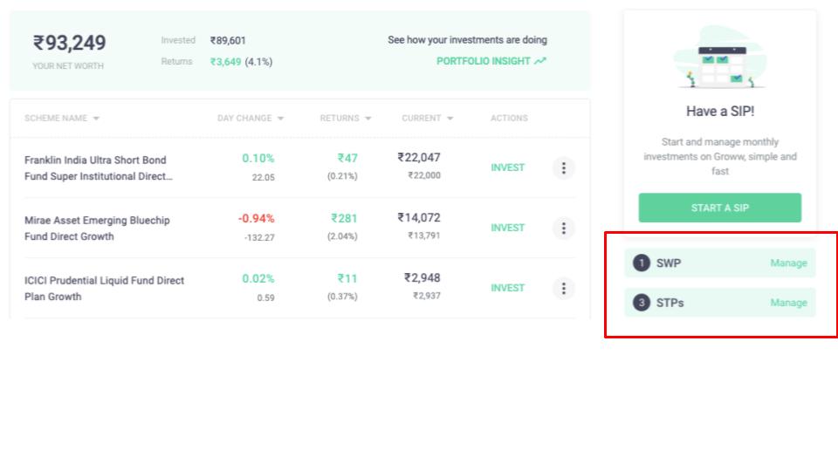Sort by Day Change column arrow
The image size is (838, 471).
pos(280,119)
